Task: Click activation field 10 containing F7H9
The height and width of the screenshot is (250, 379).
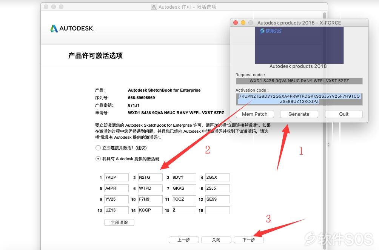Action: tap(150, 199)
